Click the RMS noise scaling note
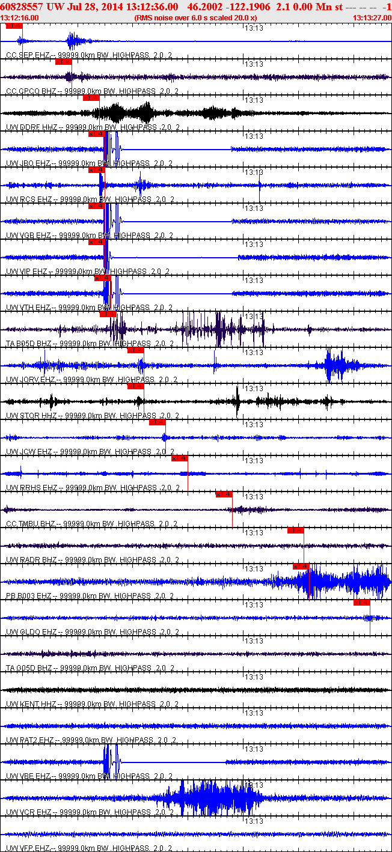The width and height of the screenshot is (392, 852). (x=196, y=18)
